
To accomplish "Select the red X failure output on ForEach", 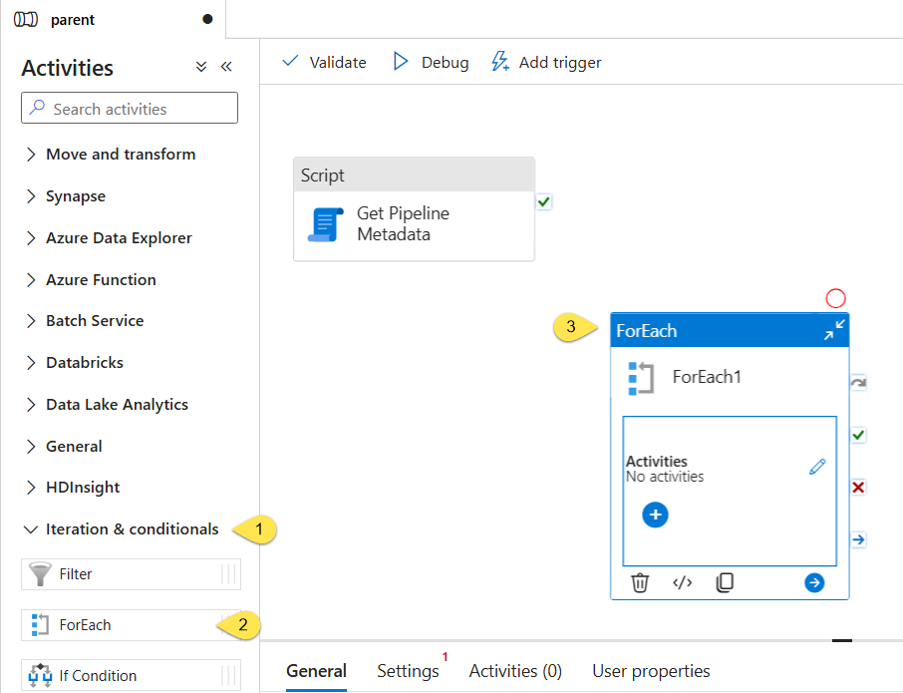I will pyautogui.click(x=858, y=488).
